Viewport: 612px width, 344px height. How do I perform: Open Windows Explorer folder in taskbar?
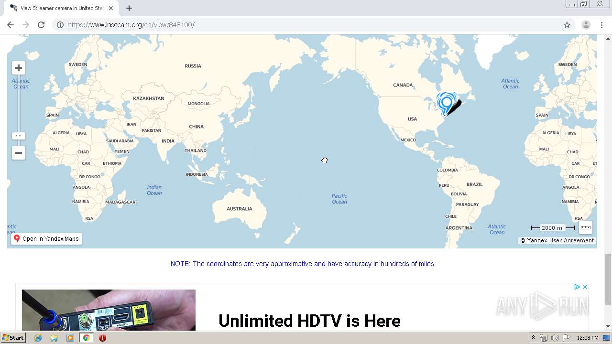click(54, 338)
